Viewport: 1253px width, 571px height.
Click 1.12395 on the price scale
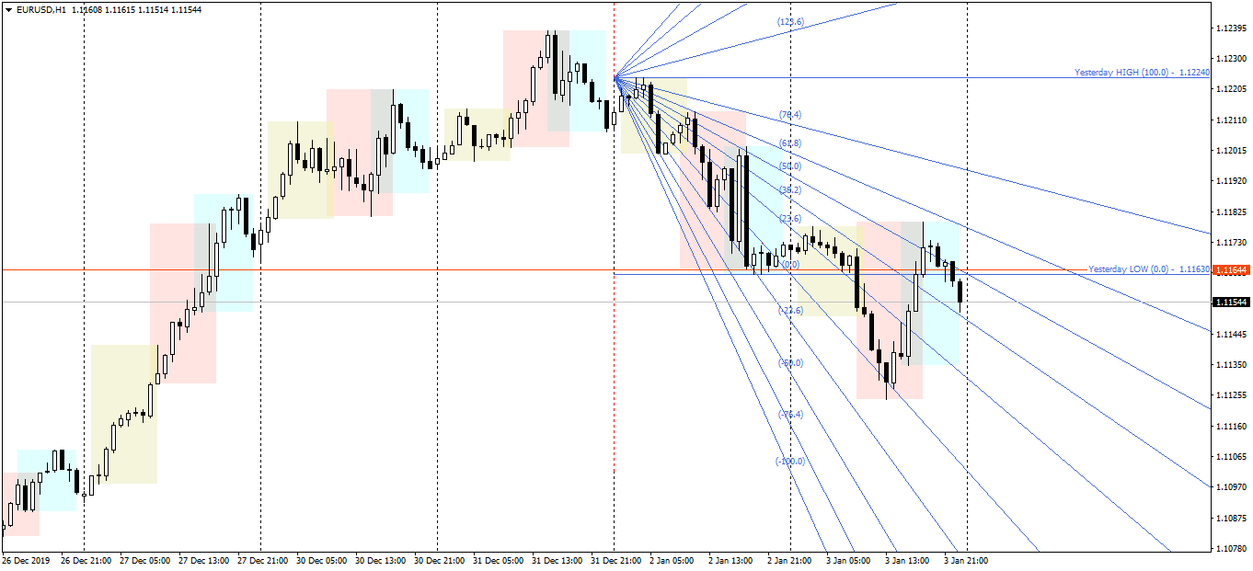(1230, 29)
